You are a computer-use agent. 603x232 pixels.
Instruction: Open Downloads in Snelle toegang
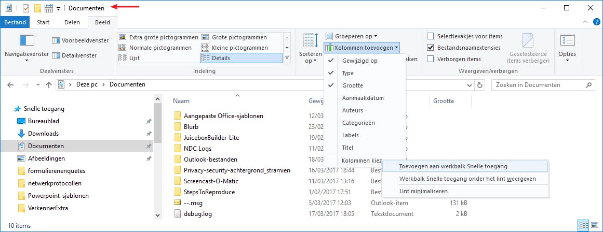[x=43, y=134]
